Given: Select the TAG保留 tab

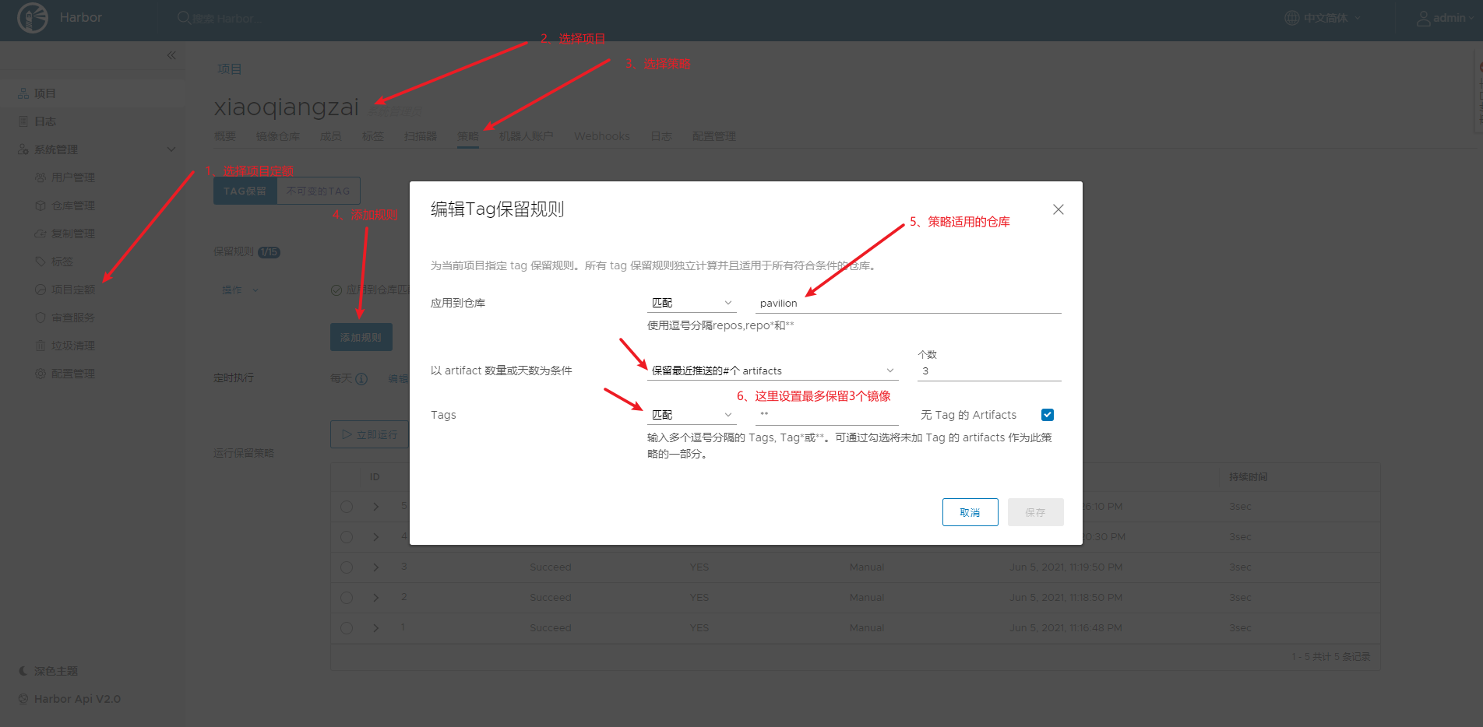Looking at the screenshot, I should click(245, 191).
